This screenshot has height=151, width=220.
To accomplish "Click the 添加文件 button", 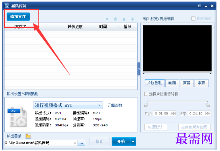I will [x=18, y=17].
